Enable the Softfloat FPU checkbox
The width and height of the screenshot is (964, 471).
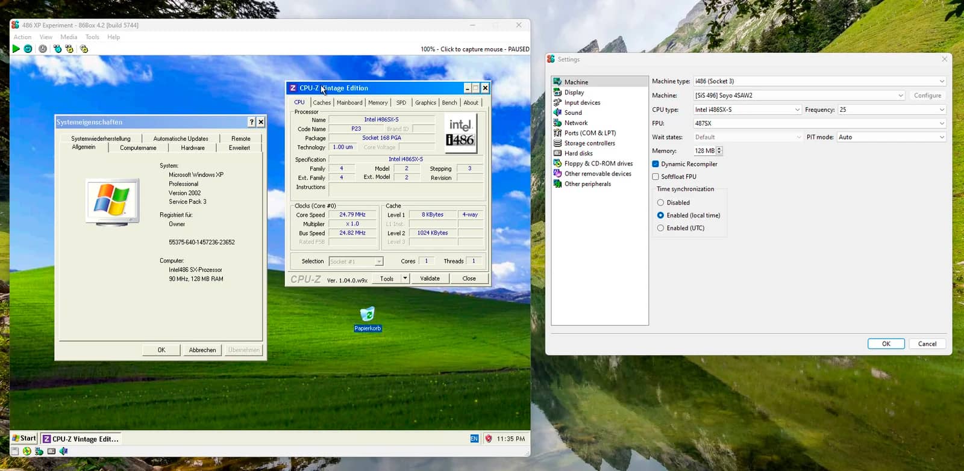pos(656,177)
